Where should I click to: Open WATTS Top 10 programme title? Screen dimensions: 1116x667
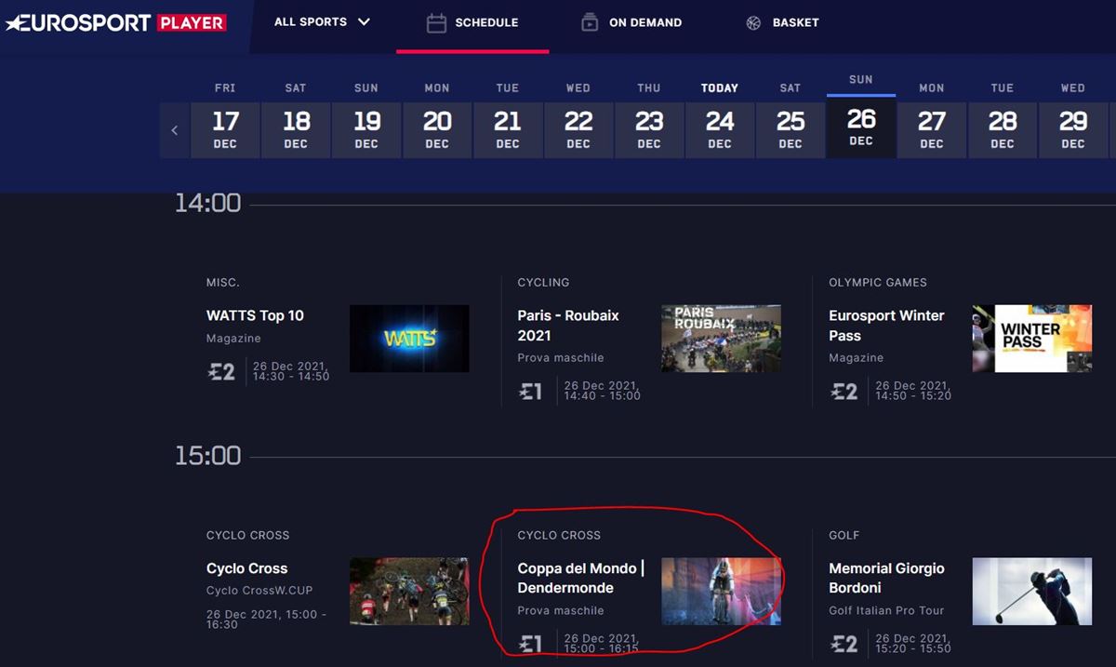point(255,315)
